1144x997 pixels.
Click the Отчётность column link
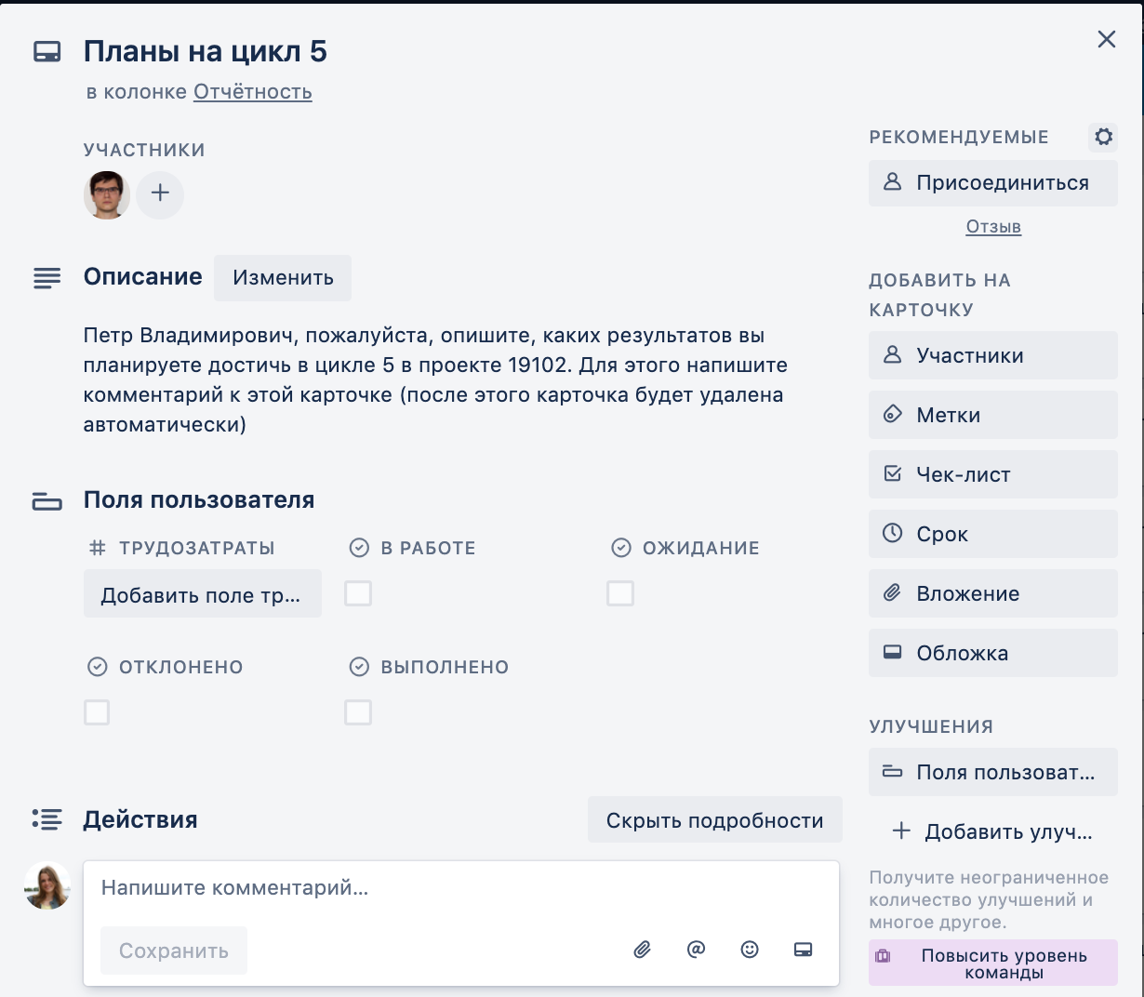(252, 92)
